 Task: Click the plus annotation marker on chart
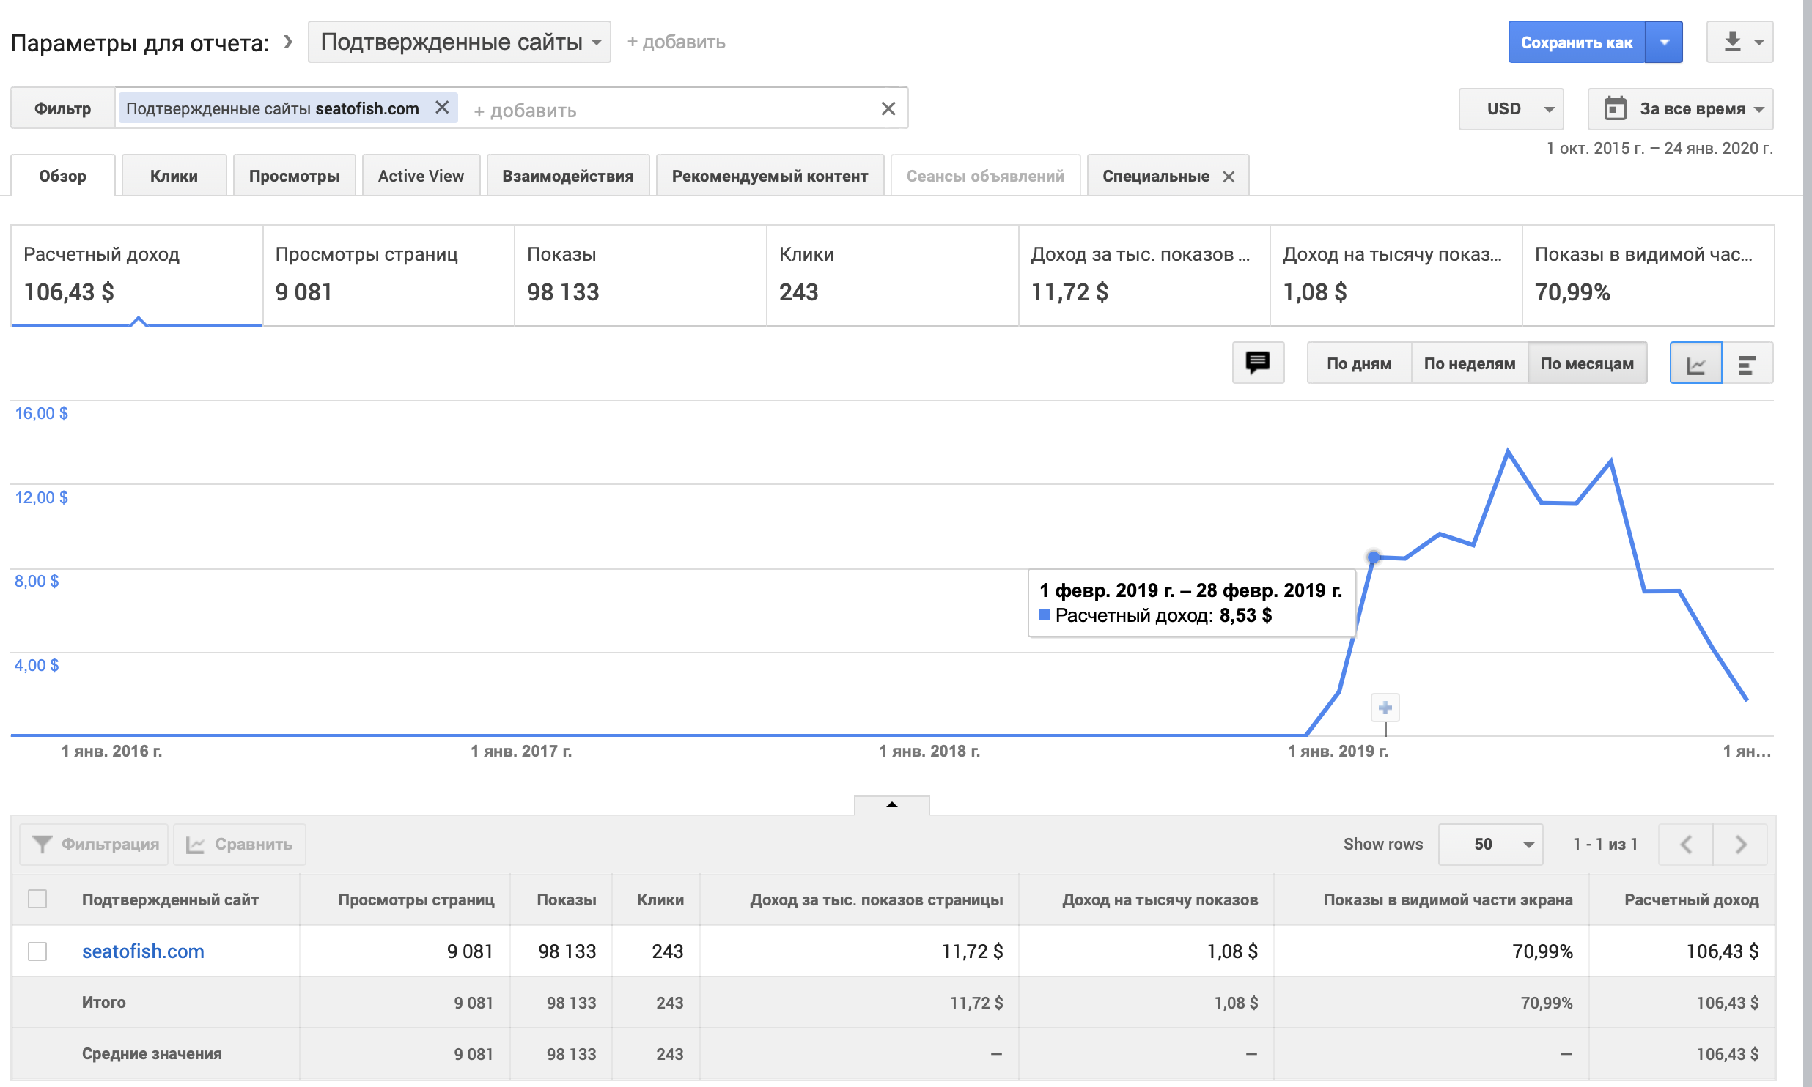point(1385,708)
